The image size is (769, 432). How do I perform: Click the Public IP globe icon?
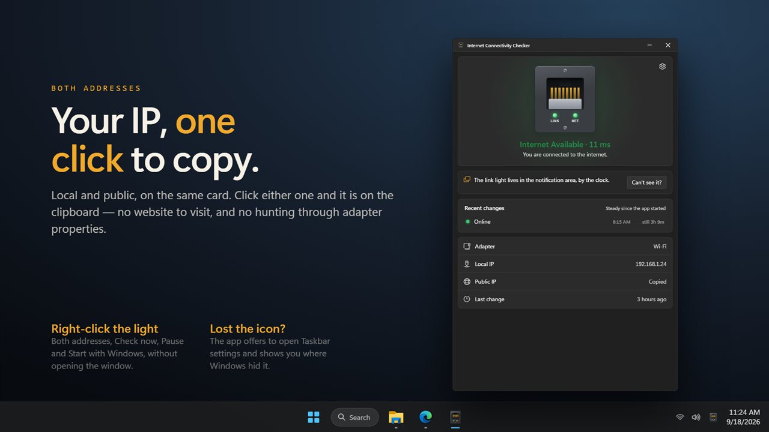click(x=467, y=281)
